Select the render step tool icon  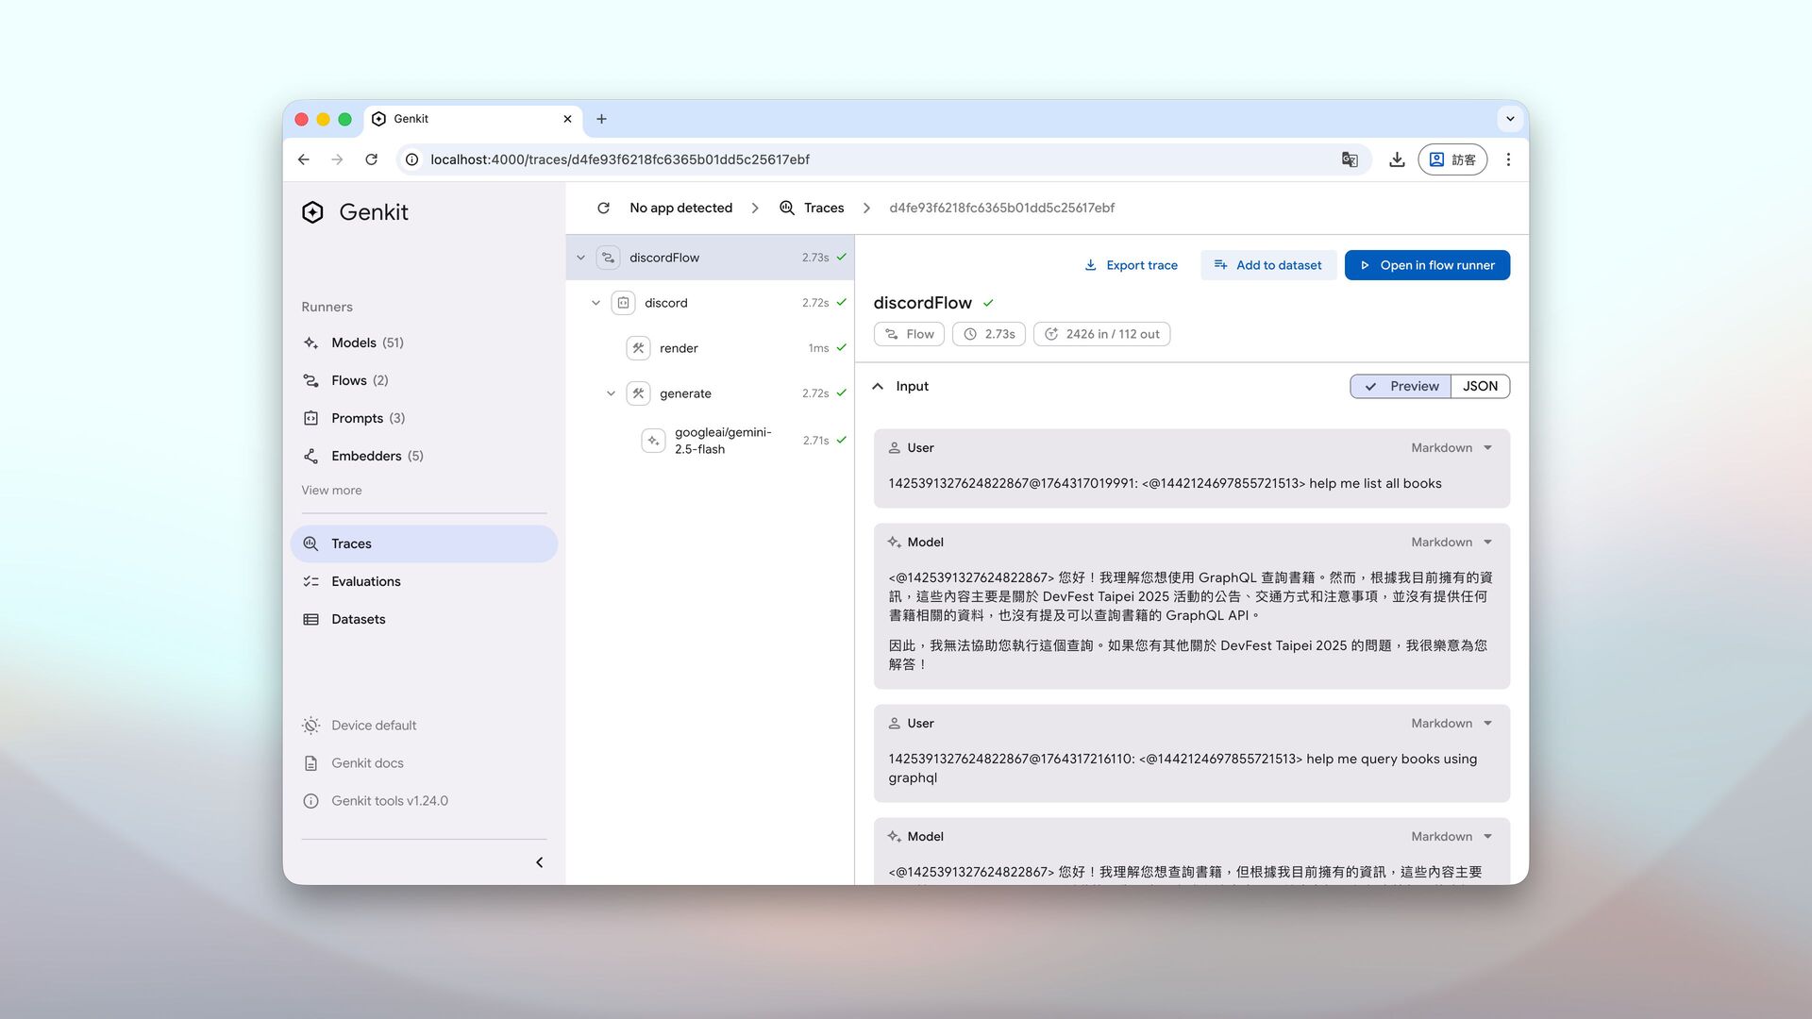pyautogui.click(x=638, y=348)
